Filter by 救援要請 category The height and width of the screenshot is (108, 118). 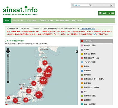click(96, 83)
